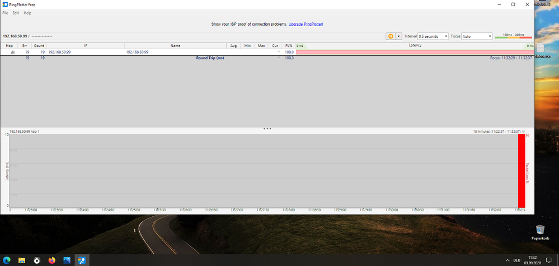The image size is (559, 266).
Task: Click the pink latency bar in hop row
Action: click(415, 52)
